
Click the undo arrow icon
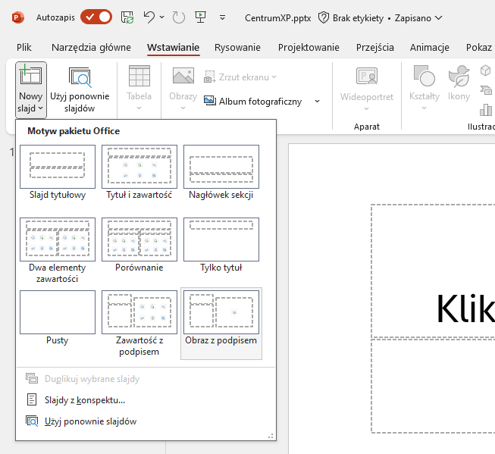(149, 17)
